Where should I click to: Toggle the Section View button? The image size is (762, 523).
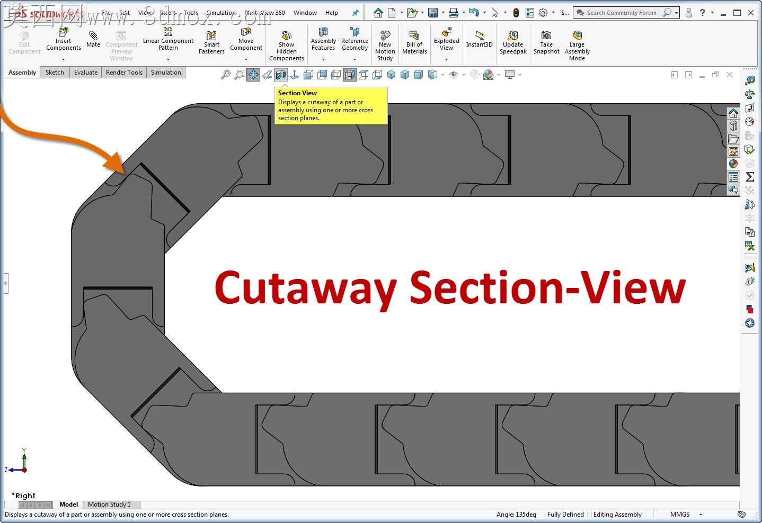(281, 75)
